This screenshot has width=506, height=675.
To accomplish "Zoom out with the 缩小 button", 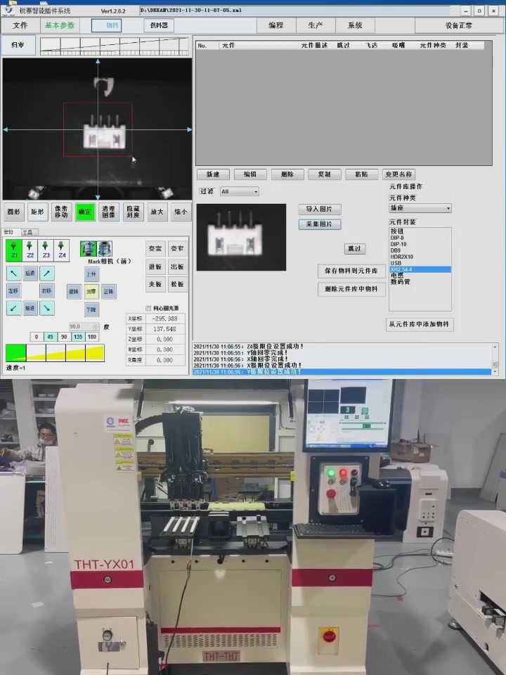I will point(181,212).
